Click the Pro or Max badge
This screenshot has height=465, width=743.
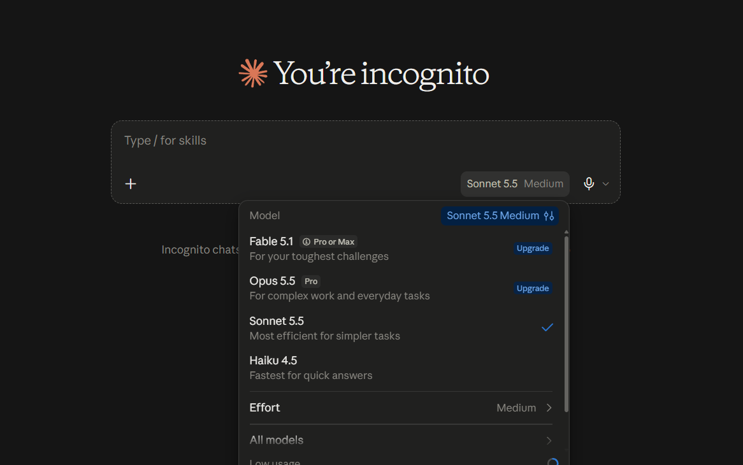click(328, 242)
